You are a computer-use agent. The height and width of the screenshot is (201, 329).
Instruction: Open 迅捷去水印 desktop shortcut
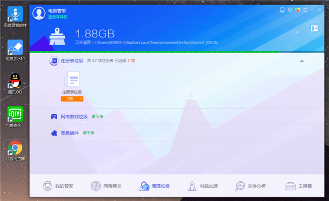coord(15,50)
